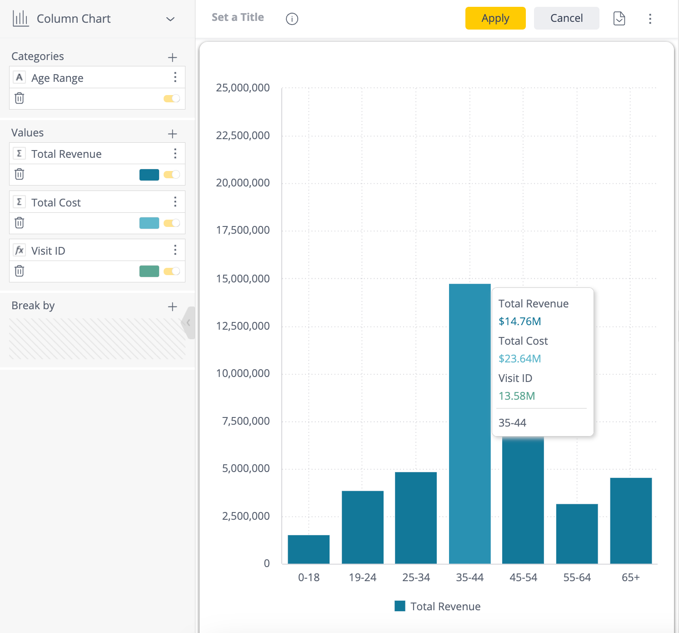This screenshot has height=633, width=679.
Task: Toggle off the Age Range category switch
Action: [172, 99]
